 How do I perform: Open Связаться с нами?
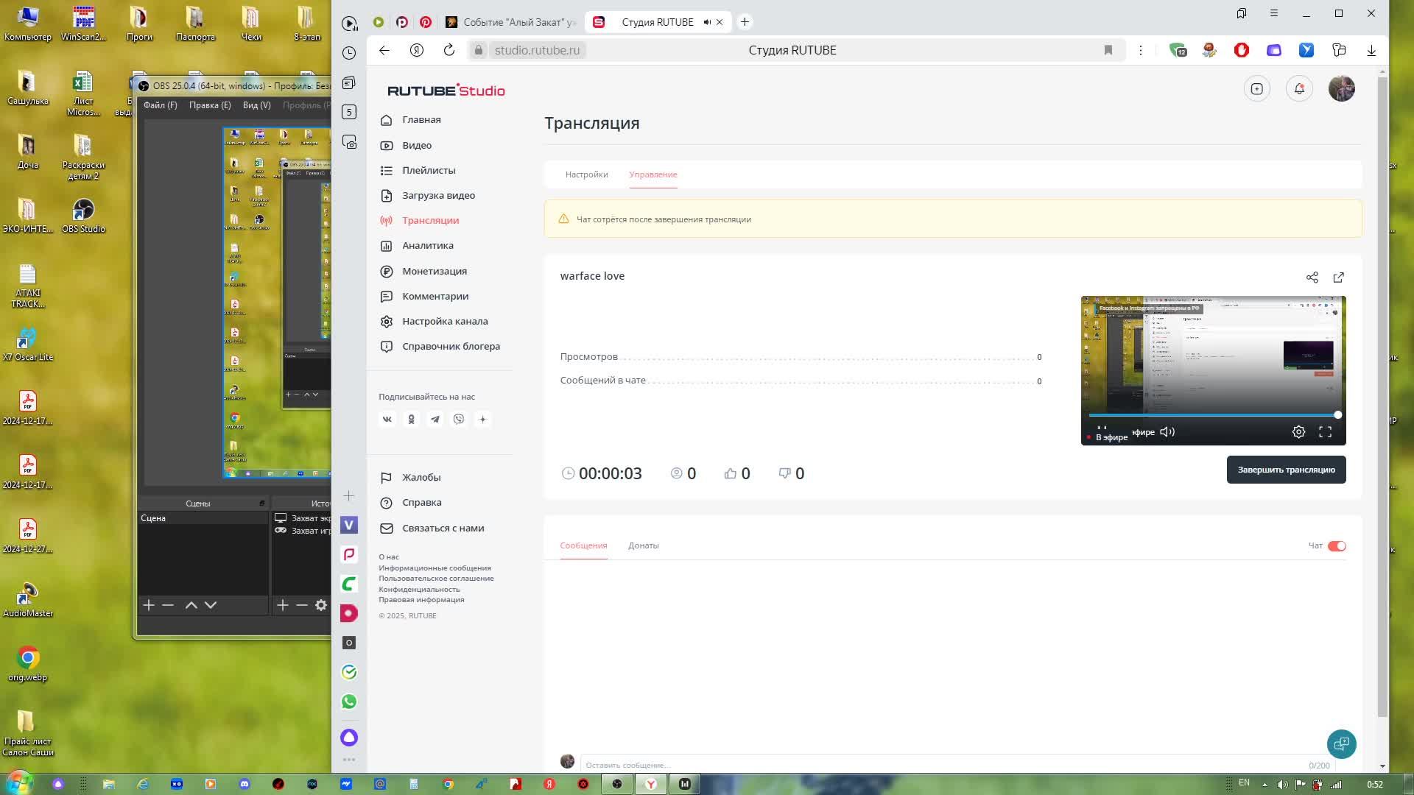coord(443,529)
